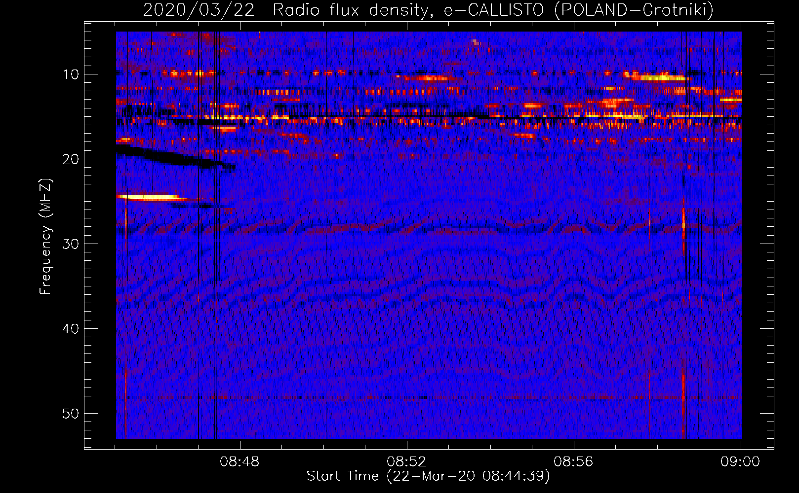Click the 10 MHz frequency tick label
The image size is (799, 493).
pyautogui.click(x=71, y=74)
